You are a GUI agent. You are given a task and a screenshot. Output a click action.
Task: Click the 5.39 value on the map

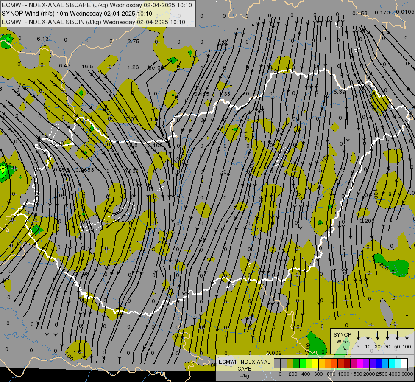point(340,92)
